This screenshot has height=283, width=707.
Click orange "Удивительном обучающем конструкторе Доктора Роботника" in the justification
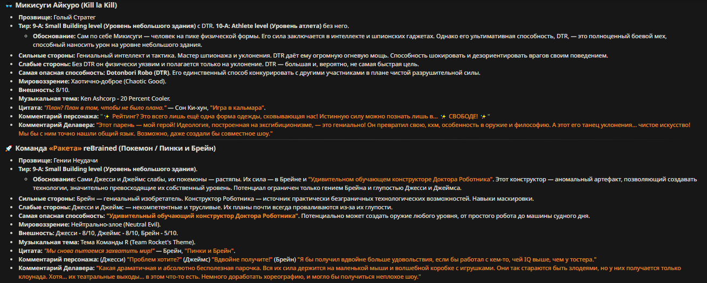pos(401,179)
